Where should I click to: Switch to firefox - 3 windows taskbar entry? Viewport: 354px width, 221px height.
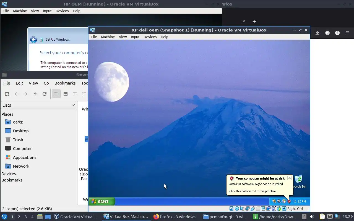[175, 217]
